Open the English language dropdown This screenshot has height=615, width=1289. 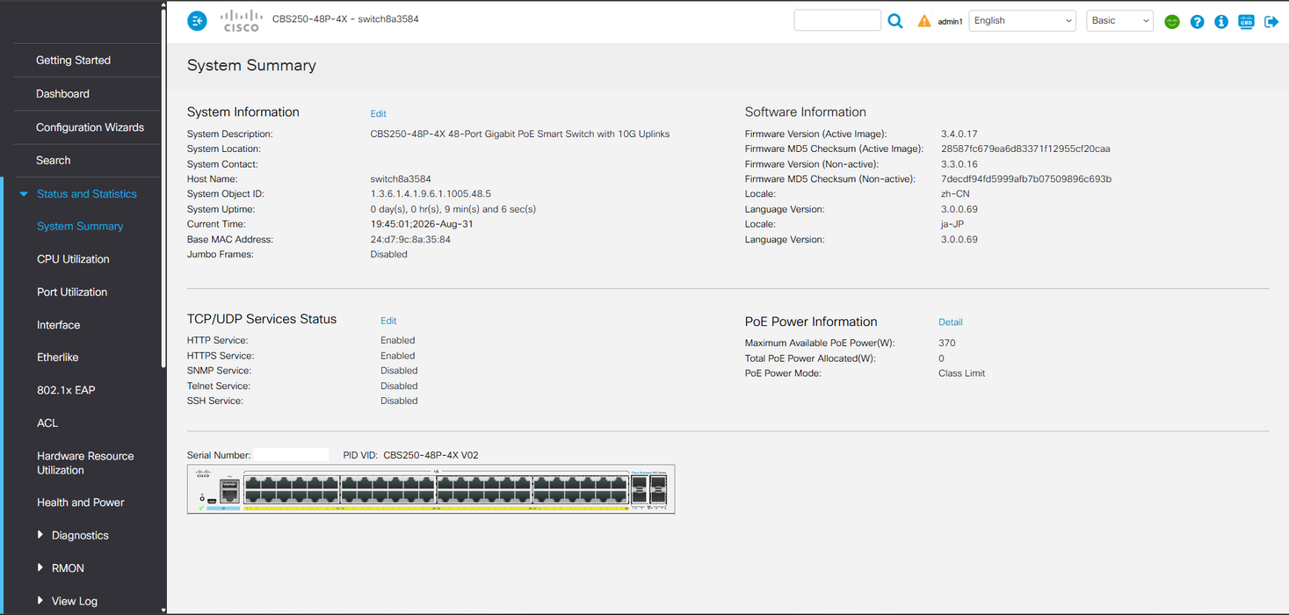[x=1022, y=20]
